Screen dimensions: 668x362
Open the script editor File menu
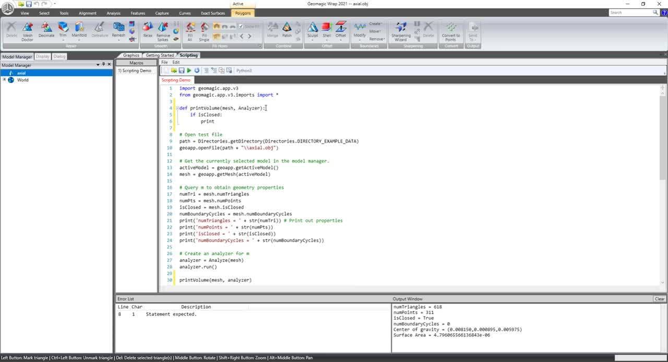(x=164, y=62)
